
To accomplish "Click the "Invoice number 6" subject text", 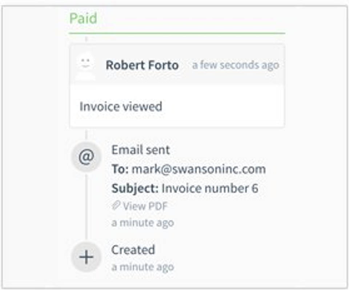I will coord(210,189).
